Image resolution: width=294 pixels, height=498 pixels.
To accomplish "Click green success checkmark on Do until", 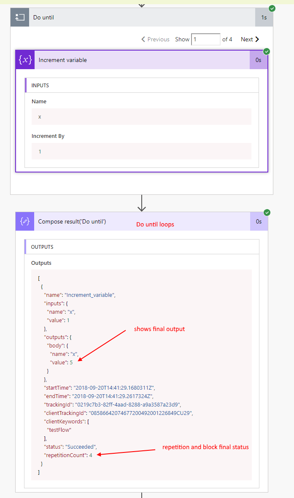I will [272, 8].
